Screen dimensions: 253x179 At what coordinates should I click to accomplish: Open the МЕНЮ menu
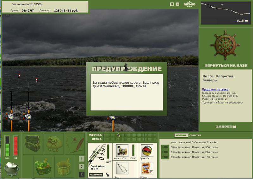tap(189, 4)
